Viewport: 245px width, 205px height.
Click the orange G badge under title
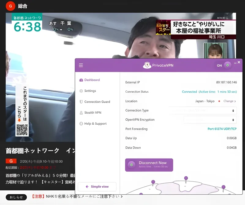click(x=11, y=161)
